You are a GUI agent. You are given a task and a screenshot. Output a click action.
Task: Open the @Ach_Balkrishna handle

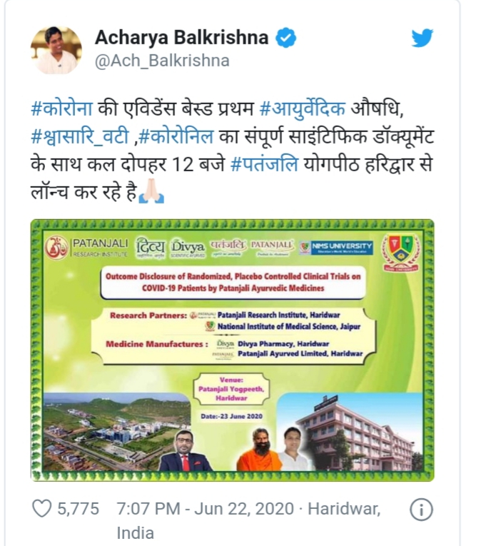162,61
